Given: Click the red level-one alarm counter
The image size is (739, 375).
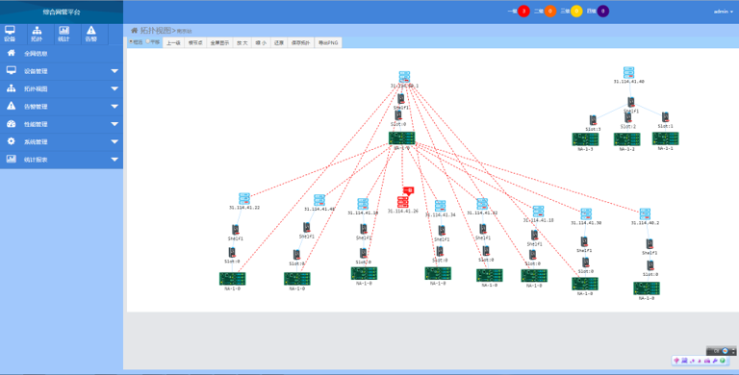Looking at the screenshot, I should pyautogui.click(x=523, y=12).
